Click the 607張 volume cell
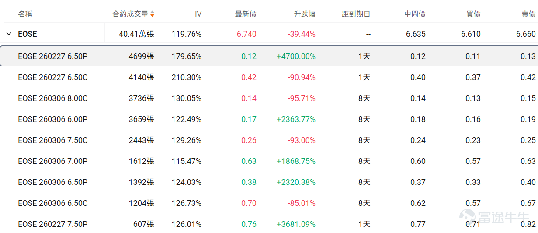Viewport: 538px width, 233px height. (x=144, y=224)
